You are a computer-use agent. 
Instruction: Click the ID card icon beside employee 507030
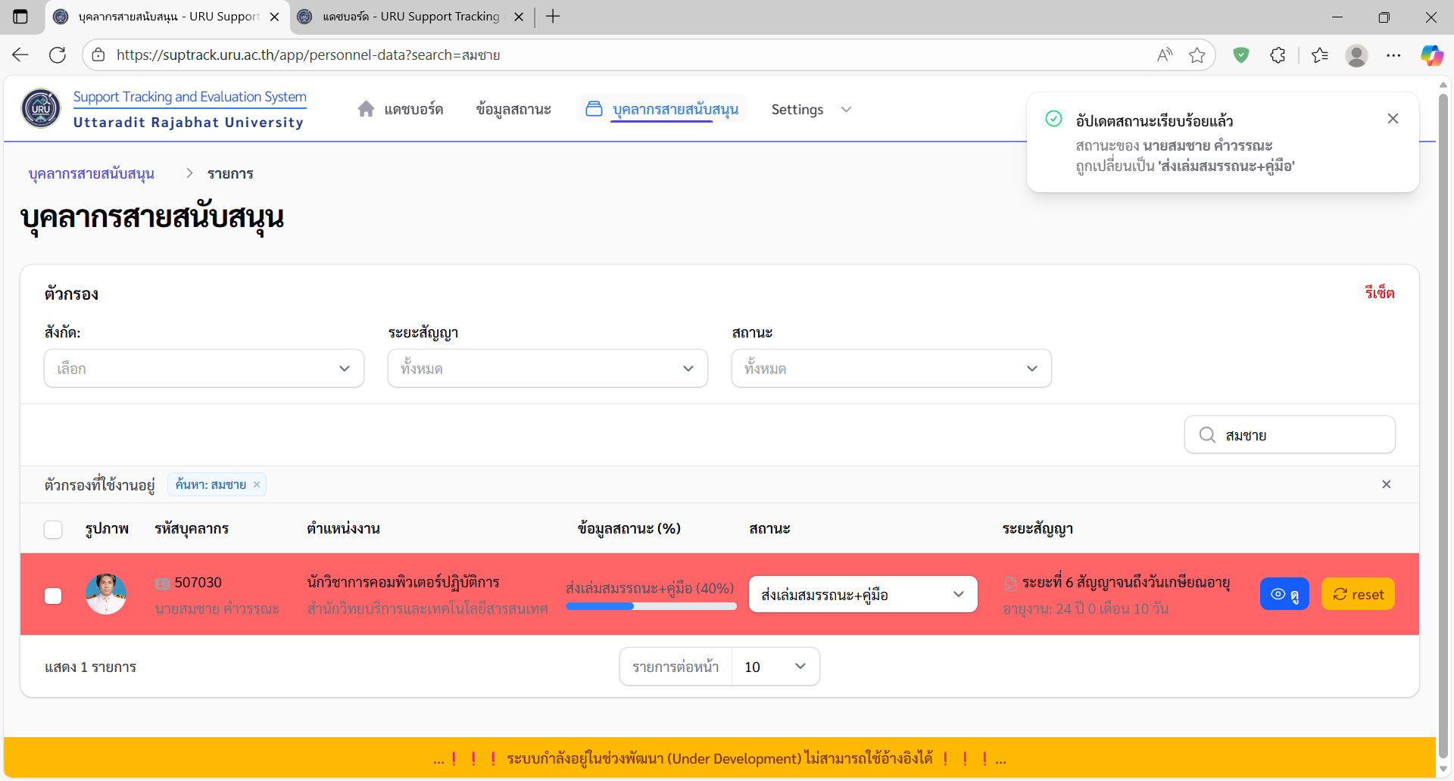pos(161,583)
